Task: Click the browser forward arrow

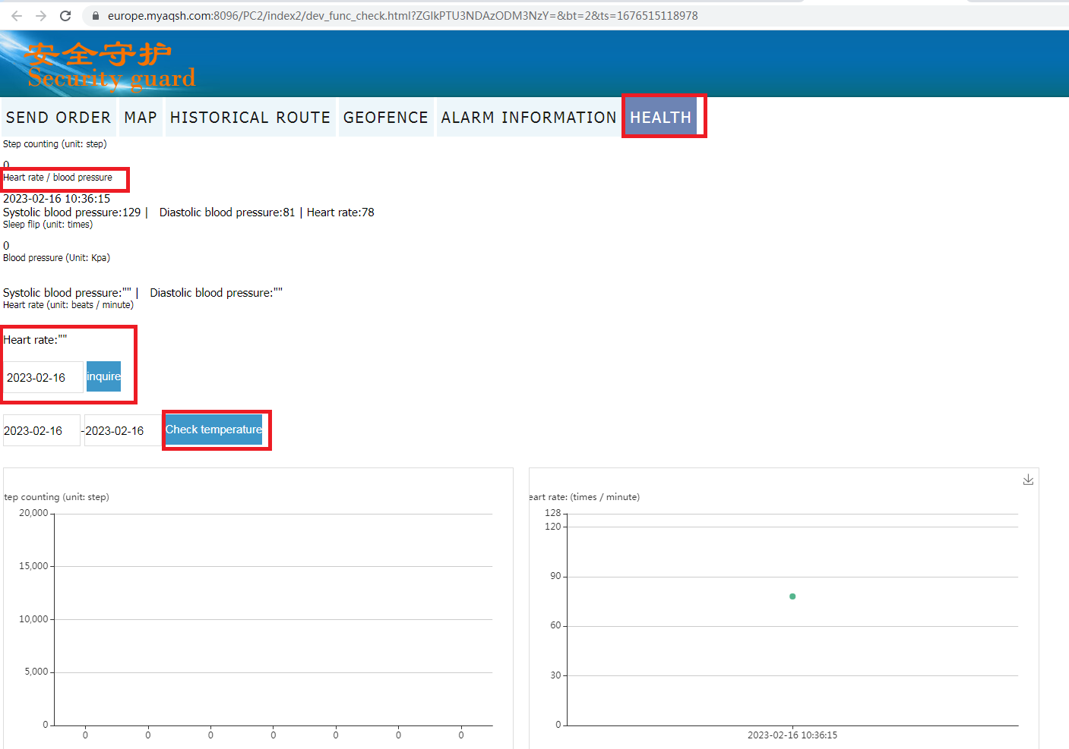Action: (x=41, y=15)
